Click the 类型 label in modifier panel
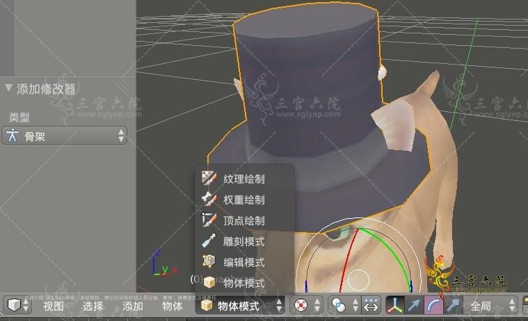 pyautogui.click(x=19, y=117)
